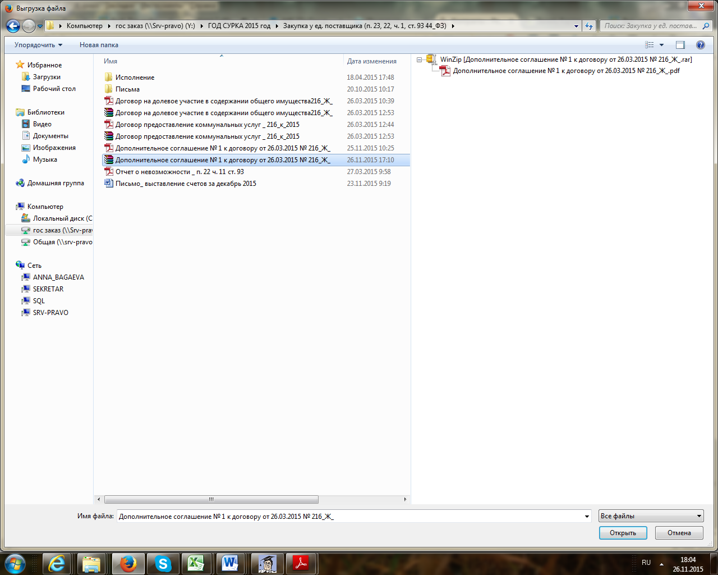Viewport: 718px width, 575px height.
Task: Select "Домашняя группа" in the navigation pane
Action: point(56,183)
